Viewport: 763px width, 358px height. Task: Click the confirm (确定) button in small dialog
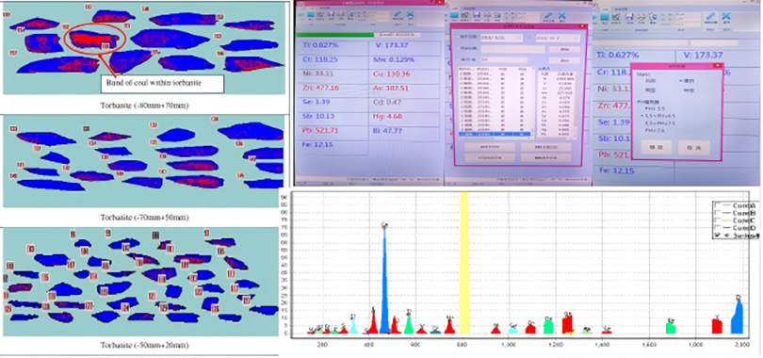657,147
